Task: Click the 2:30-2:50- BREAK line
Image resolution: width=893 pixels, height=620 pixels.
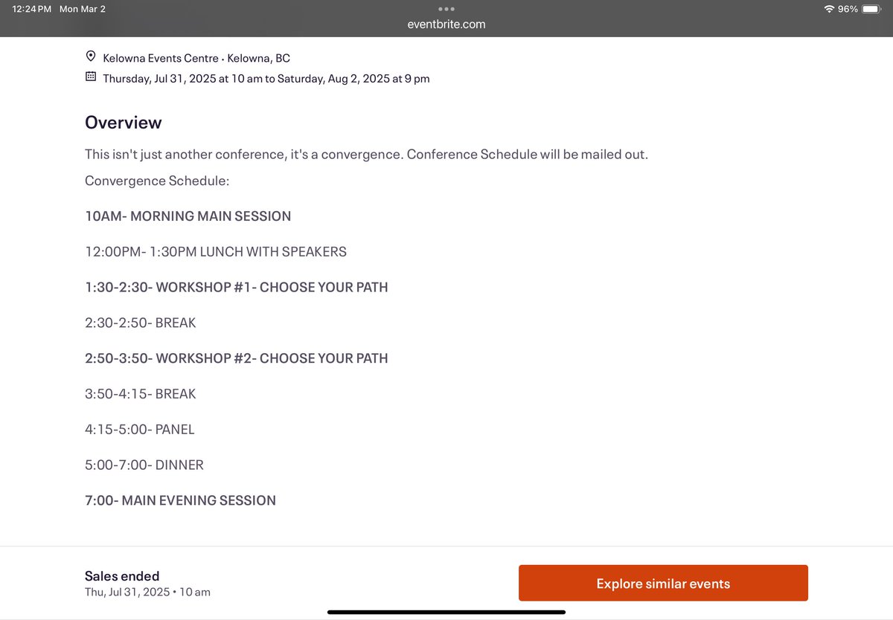Action: (x=141, y=323)
